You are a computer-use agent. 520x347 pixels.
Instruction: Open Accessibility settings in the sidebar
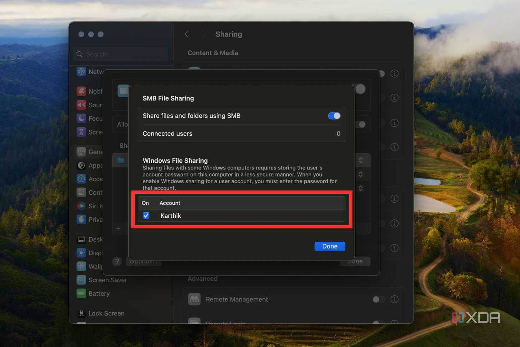[90, 179]
